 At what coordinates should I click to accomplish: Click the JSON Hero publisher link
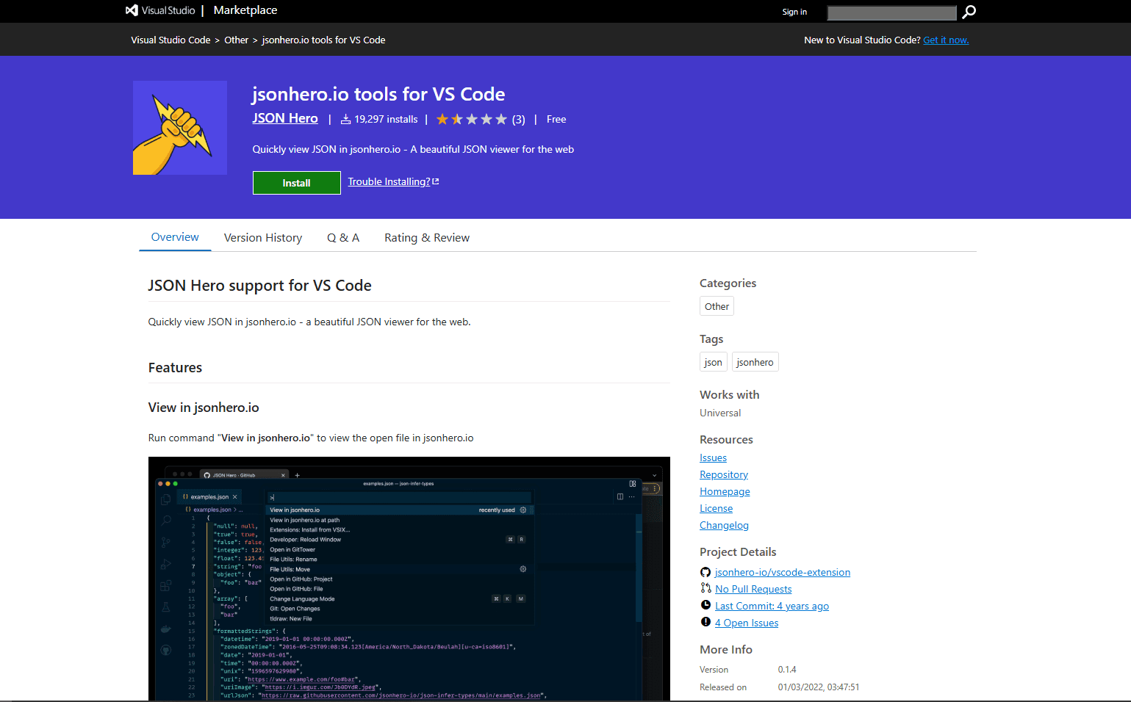click(x=285, y=118)
